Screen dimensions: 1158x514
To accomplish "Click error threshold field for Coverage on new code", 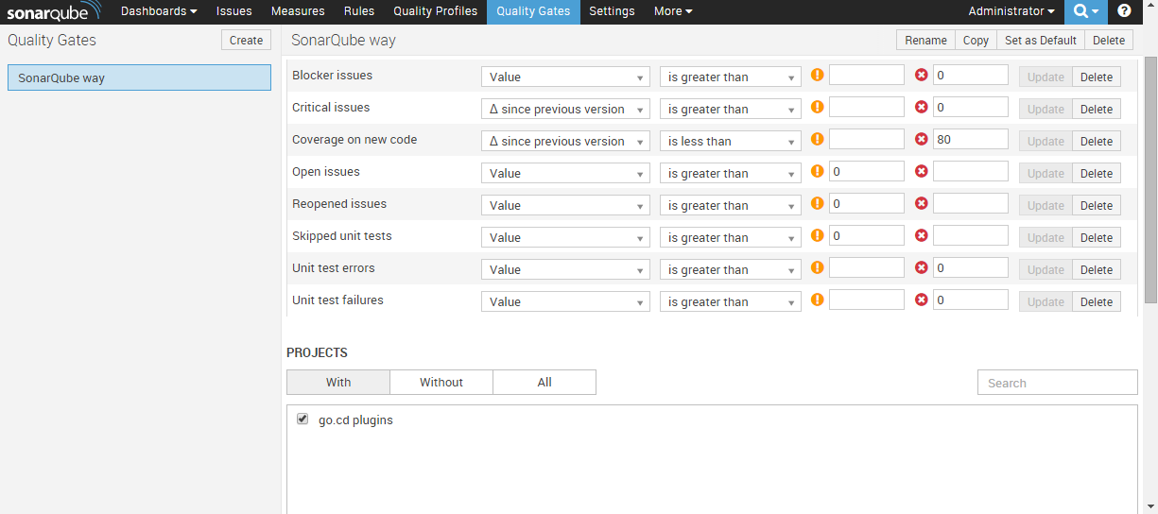I will tap(971, 139).
